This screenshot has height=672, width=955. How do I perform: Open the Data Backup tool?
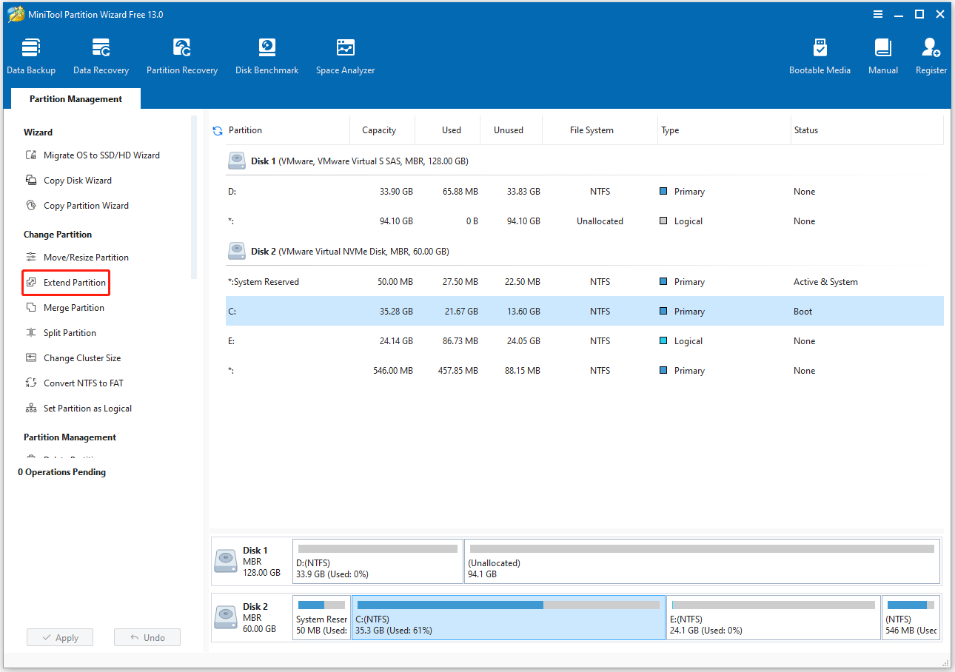pyautogui.click(x=31, y=56)
